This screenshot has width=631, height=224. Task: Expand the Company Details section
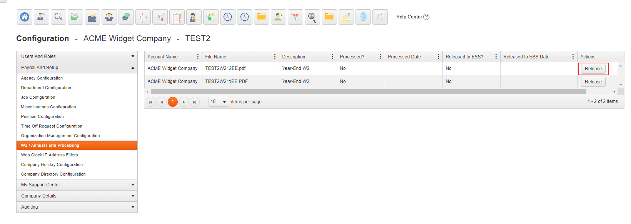pyautogui.click(x=77, y=196)
